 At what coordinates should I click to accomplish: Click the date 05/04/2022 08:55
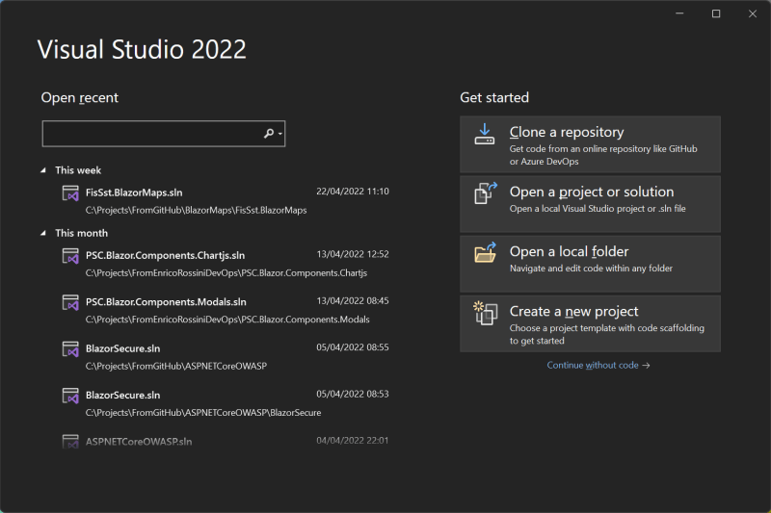[353, 347]
